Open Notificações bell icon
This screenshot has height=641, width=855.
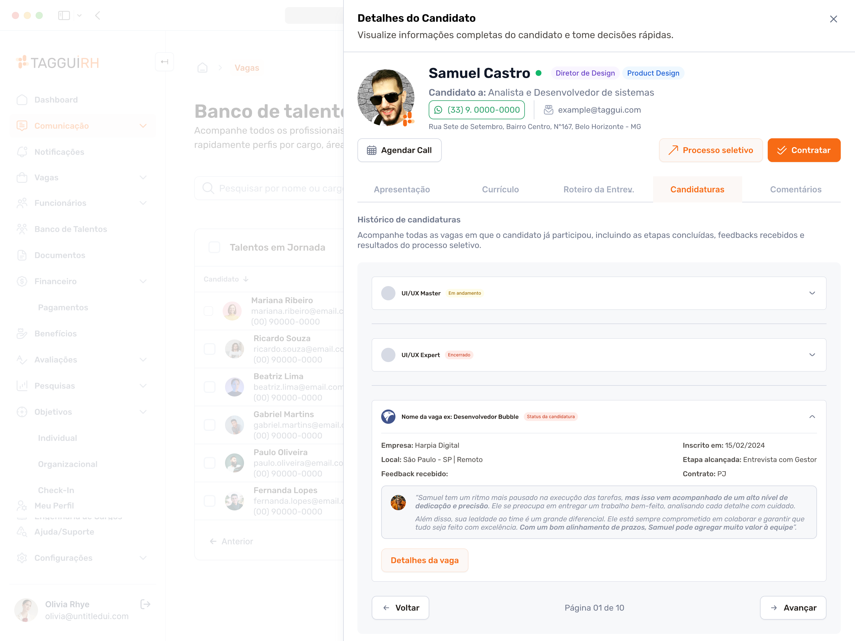pos(22,152)
